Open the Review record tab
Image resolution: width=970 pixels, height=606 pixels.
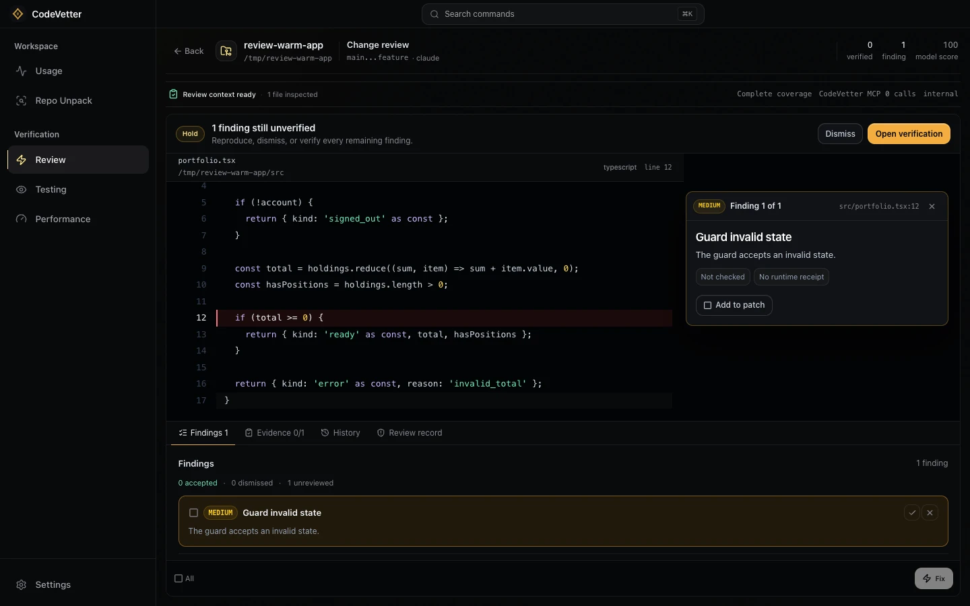pos(410,433)
